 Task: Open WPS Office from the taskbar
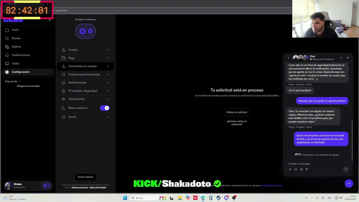(x=195, y=198)
